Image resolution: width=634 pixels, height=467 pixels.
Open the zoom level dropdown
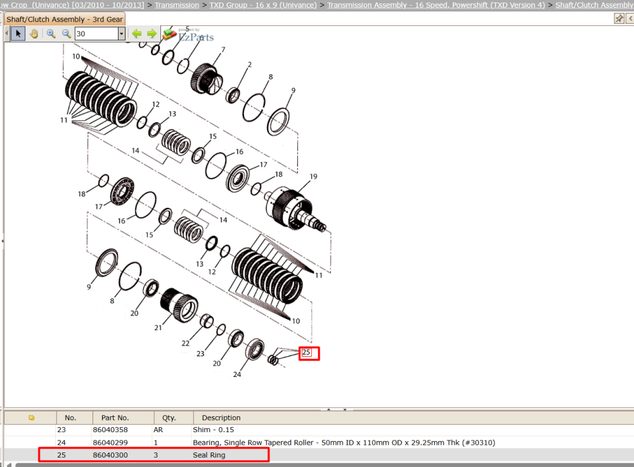click(121, 34)
